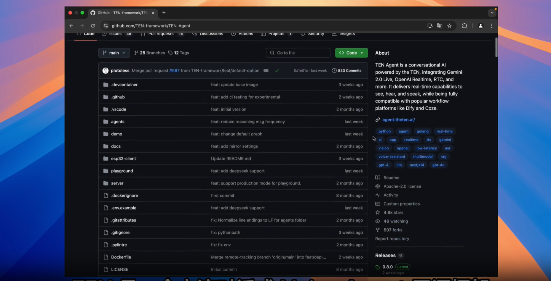This screenshot has width=551, height=281.
Task: Open the .env.example file
Action: [x=124, y=208]
